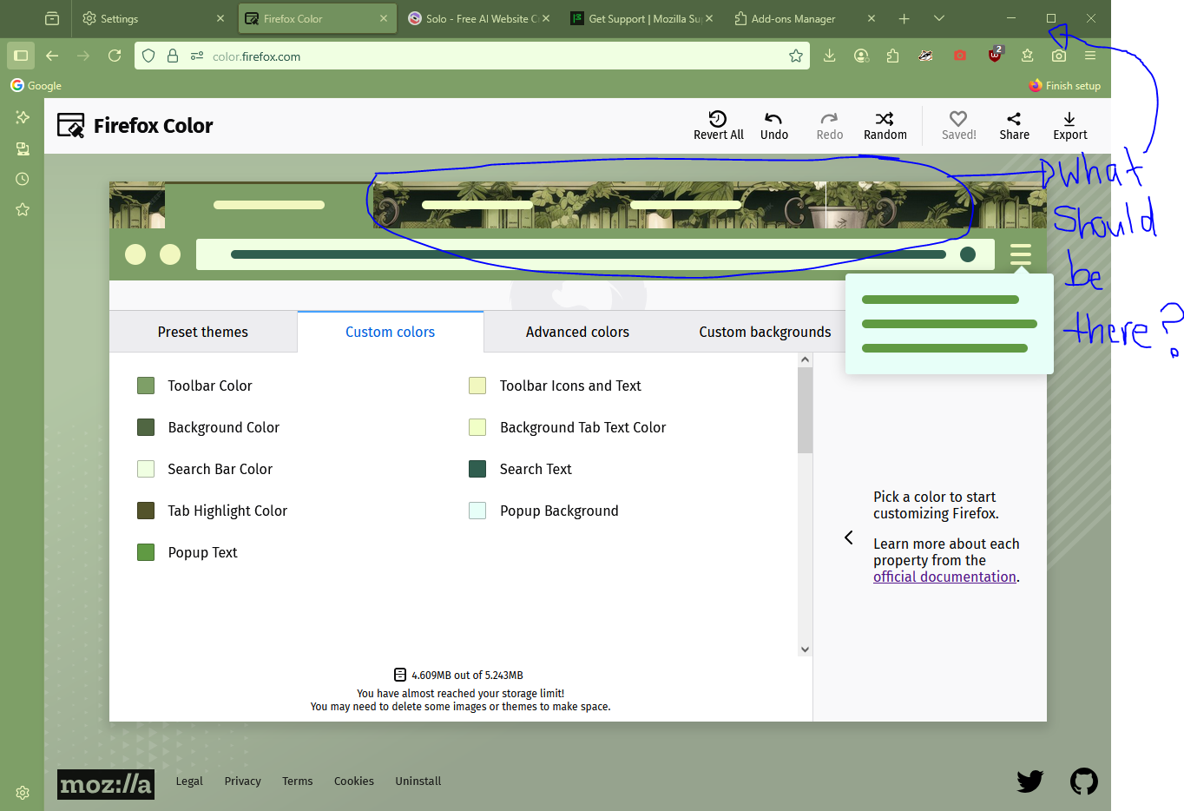This screenshot has height=811, width=1184.
Task: Close the Firefox Color browser tab
Action: pyautogui.click(x=384, y=18)
